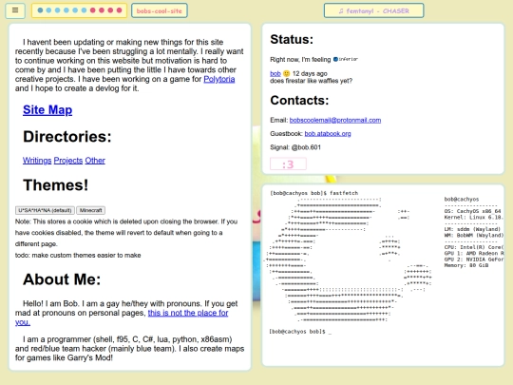The width and height of the screenshot is (513, 385).
Task: Click the 'LM: sddm (Wayland)' line
Action: pyautogui.click(x=472, y=229)
